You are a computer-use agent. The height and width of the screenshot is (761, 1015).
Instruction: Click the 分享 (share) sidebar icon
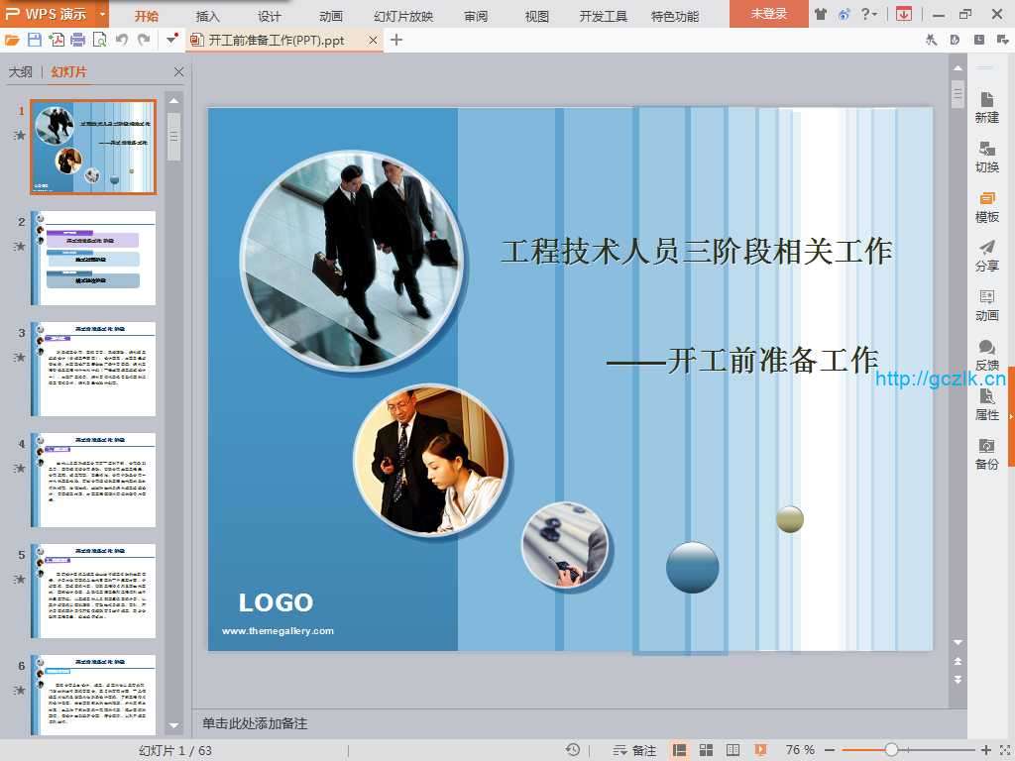986,255
